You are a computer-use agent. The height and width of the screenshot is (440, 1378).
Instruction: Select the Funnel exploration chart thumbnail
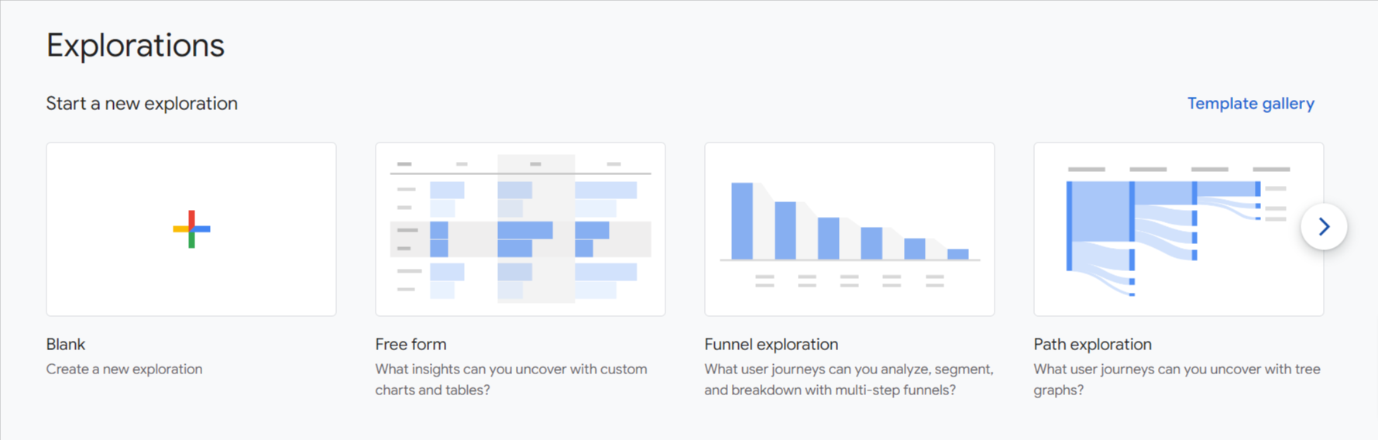[849, 229]
